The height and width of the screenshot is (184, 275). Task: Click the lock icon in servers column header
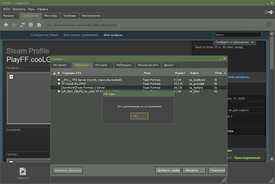(54, 73)
